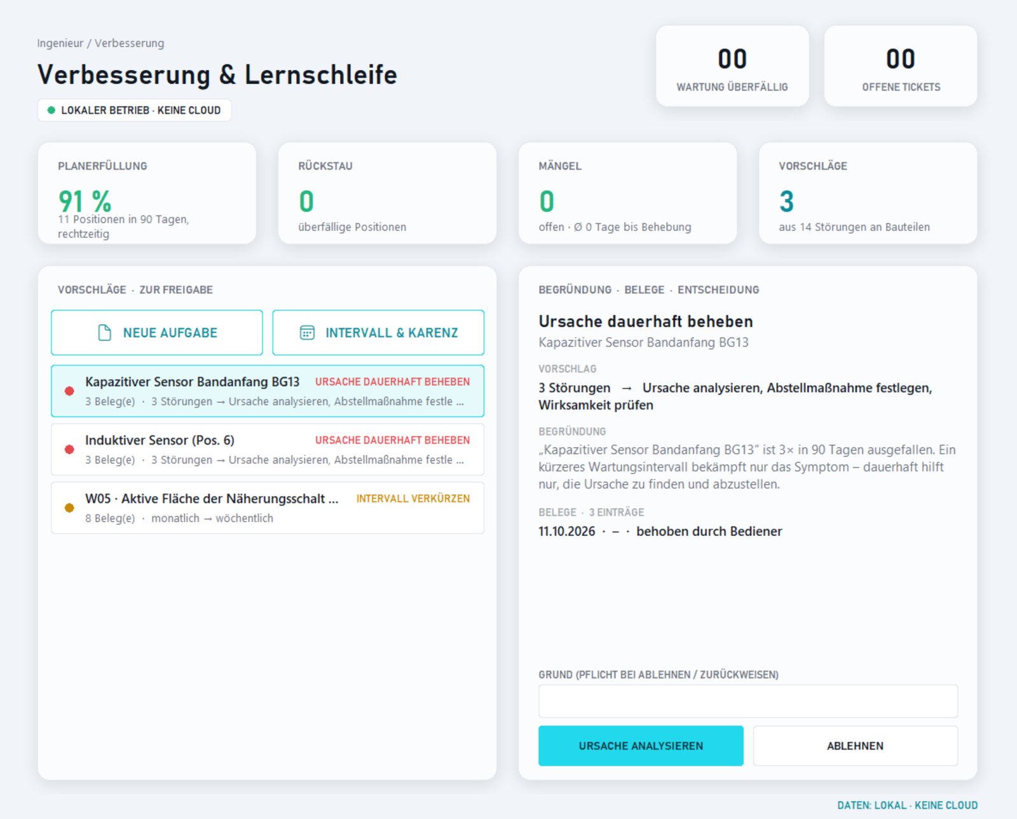Screen dimensions: 1017x819
Task: Click the heading Ursache dauerhaft beheben
Action: (646, 322)
